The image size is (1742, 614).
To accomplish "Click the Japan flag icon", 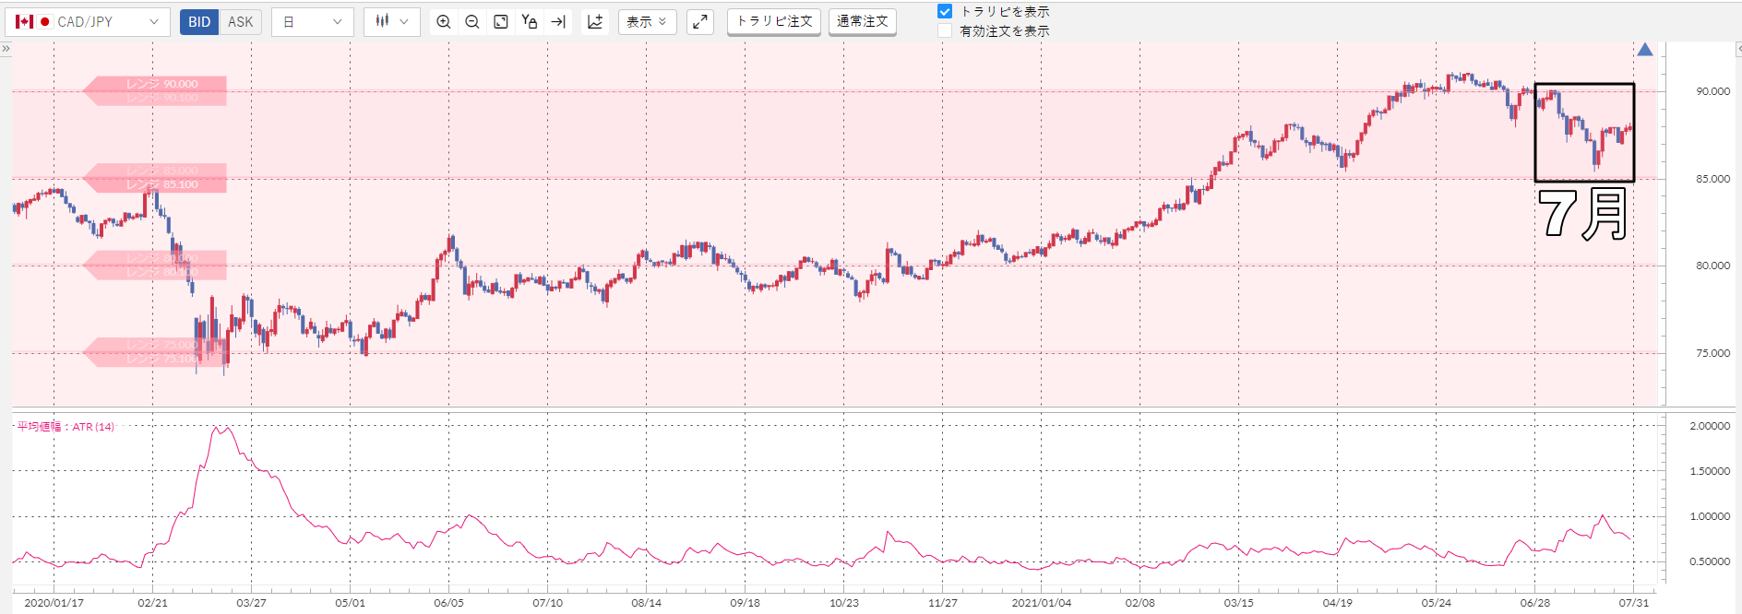I will click(x=44, y=21).
